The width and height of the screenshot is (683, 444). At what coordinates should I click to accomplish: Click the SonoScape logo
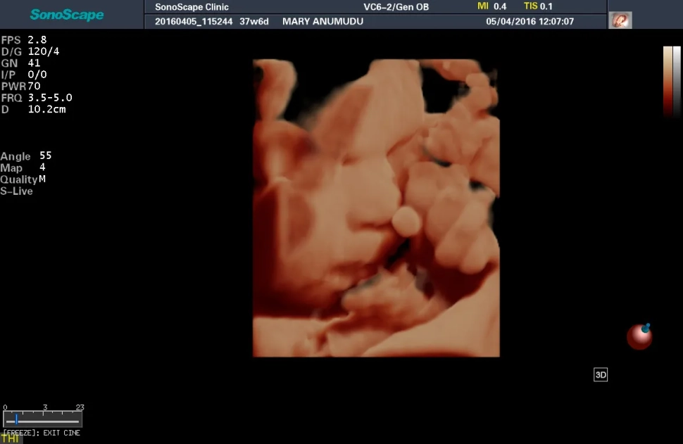coord(67,15)
